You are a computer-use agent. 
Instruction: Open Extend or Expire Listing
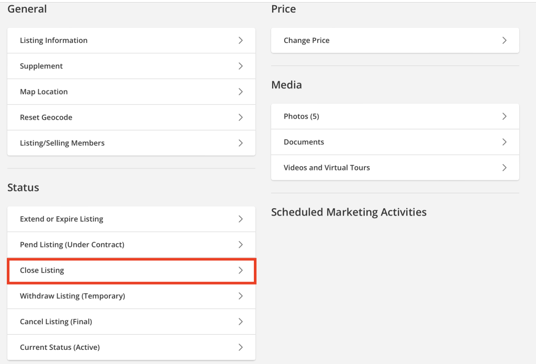pos(131,219)
